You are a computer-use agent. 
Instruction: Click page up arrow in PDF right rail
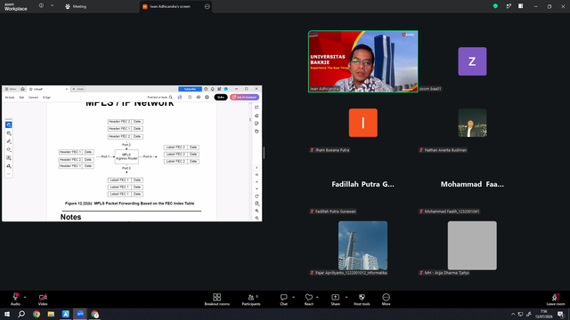pyautogui.click(x=257, y=181)
